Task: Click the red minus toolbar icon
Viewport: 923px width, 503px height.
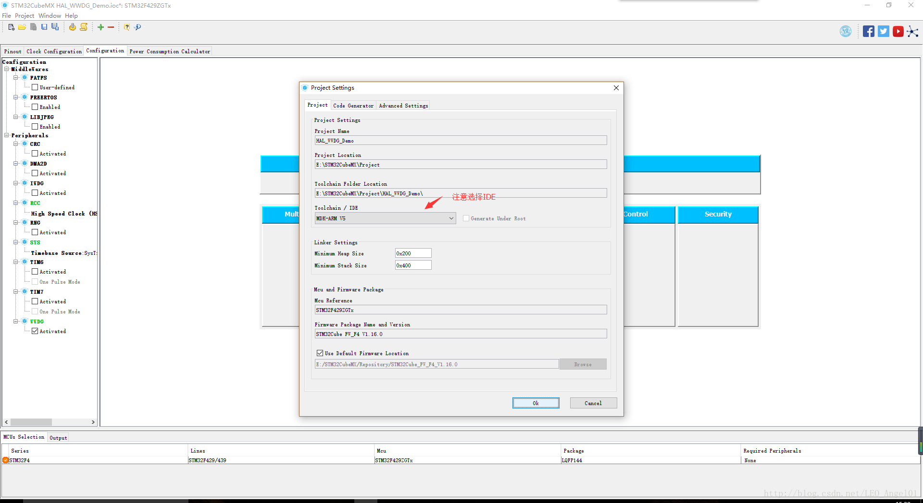Action: tap(111, 27)
